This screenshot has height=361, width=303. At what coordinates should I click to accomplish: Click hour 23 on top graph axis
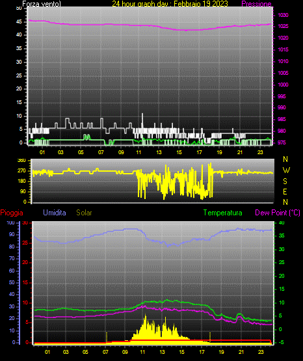(260, 152)
